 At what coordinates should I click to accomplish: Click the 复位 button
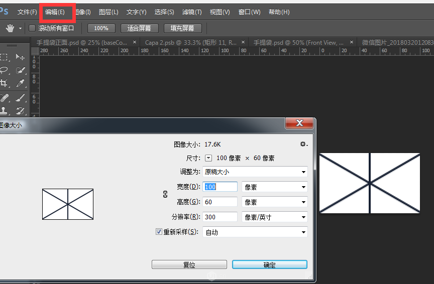[x=189, y=264]
